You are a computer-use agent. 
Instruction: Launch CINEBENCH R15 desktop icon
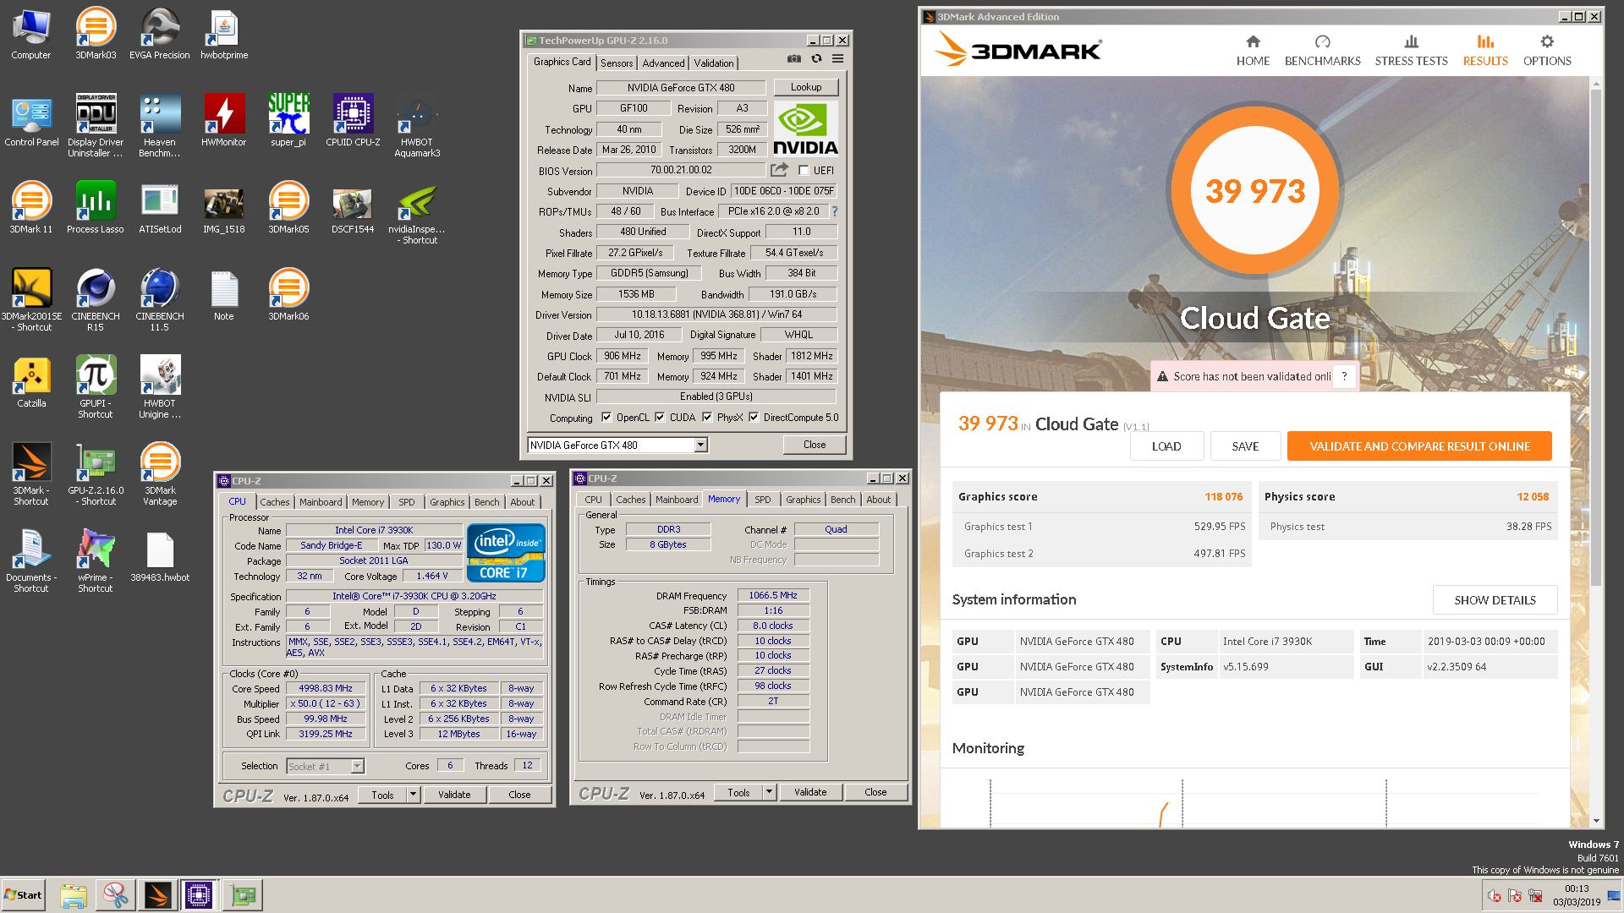[x=96, y=298]
